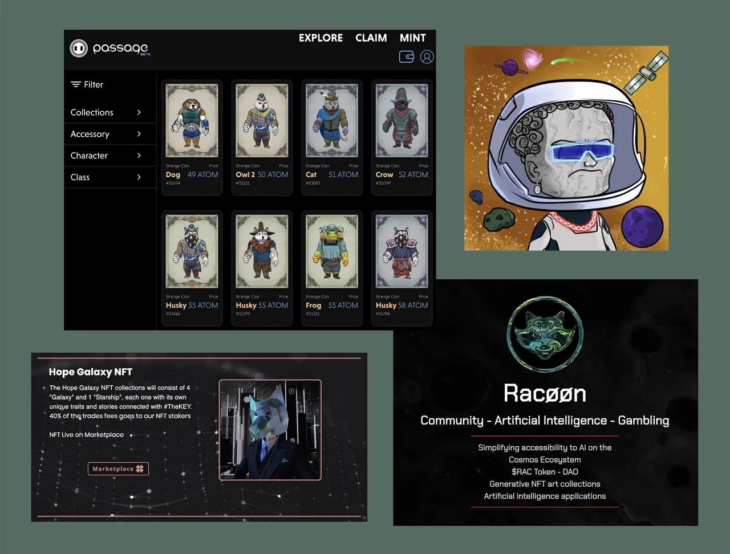The height and width of the screenshot is (554, 730).
Task: Click the 58 ATOM price
Action: (413, 305)
